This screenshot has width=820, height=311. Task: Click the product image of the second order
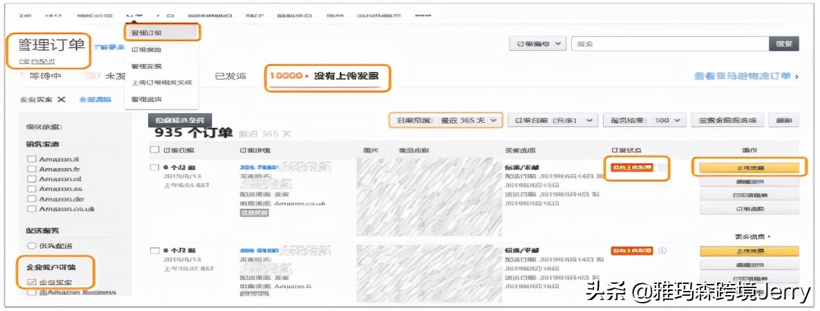coord(429,273)
